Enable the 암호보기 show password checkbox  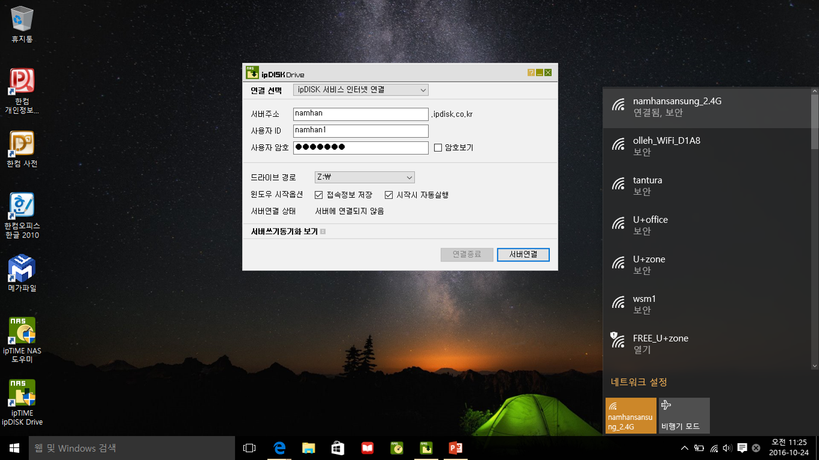tap(438, 148)
